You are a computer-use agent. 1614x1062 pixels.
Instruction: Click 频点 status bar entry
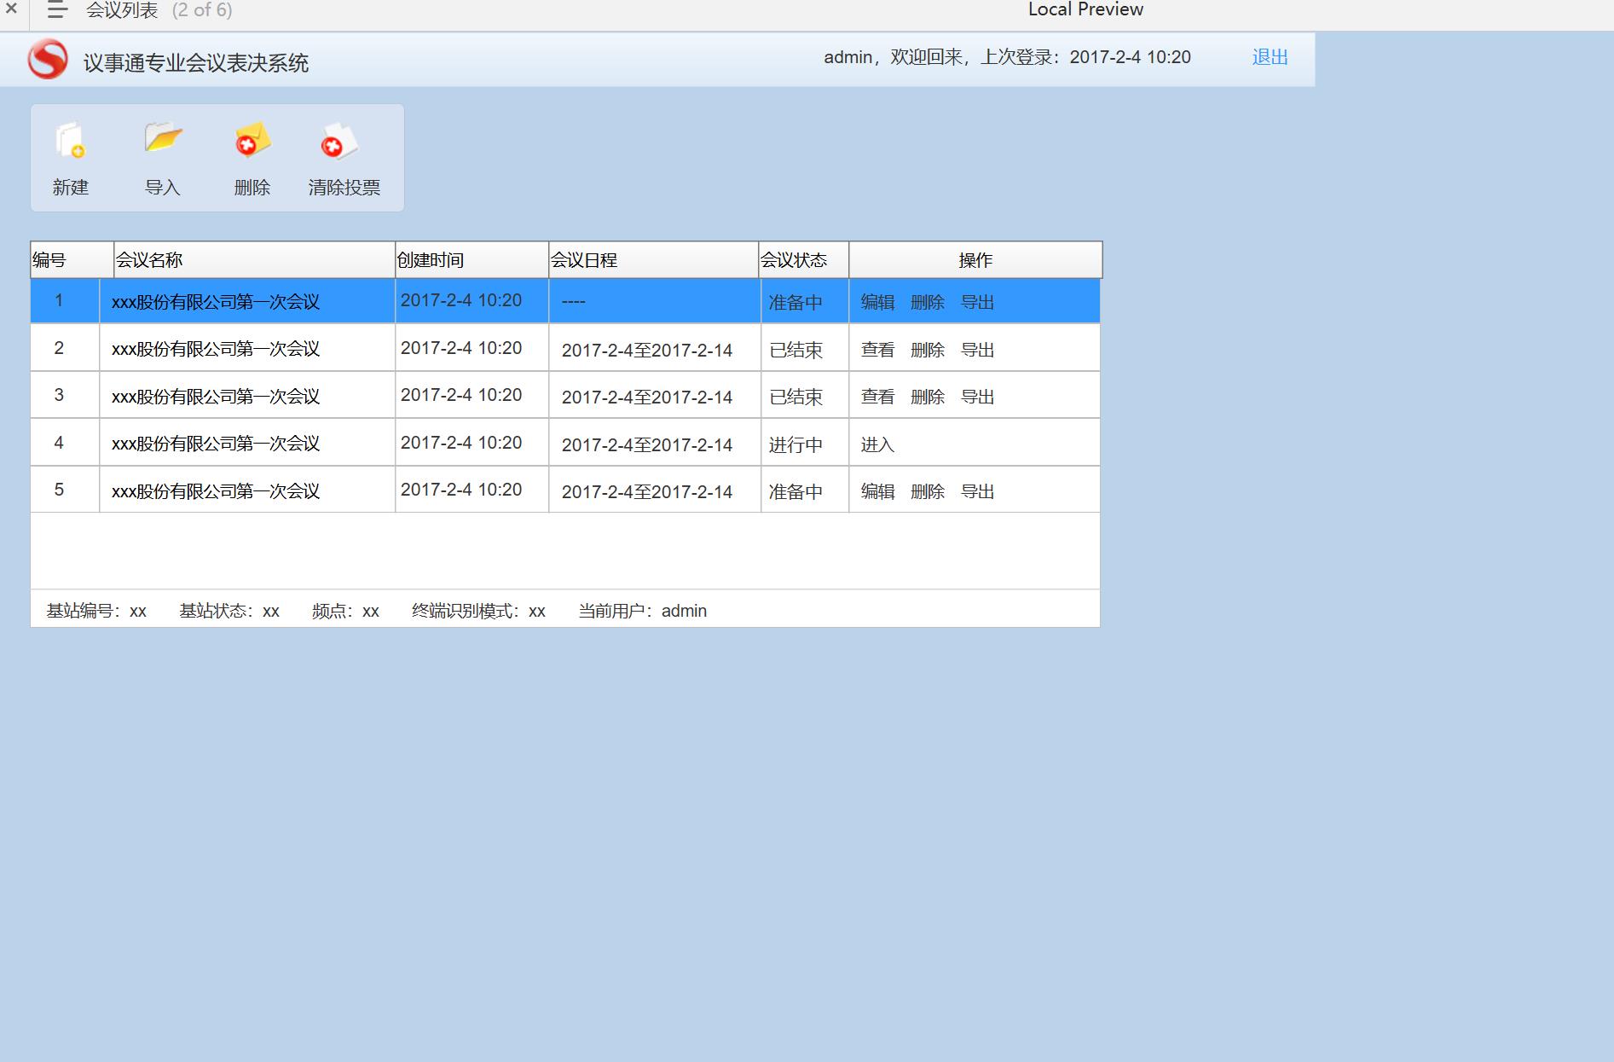[345, 611]
